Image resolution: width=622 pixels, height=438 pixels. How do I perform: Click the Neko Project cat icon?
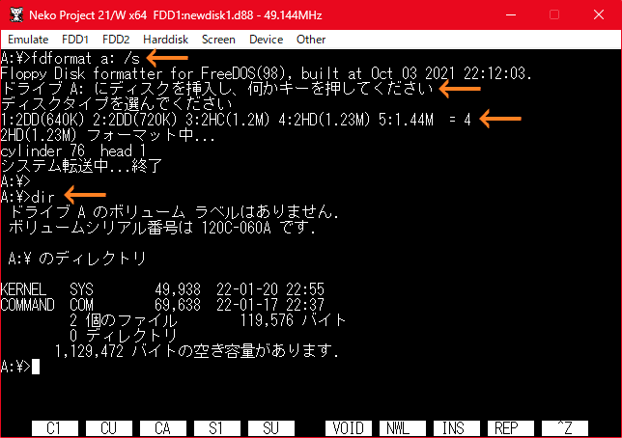pos(16,15)
